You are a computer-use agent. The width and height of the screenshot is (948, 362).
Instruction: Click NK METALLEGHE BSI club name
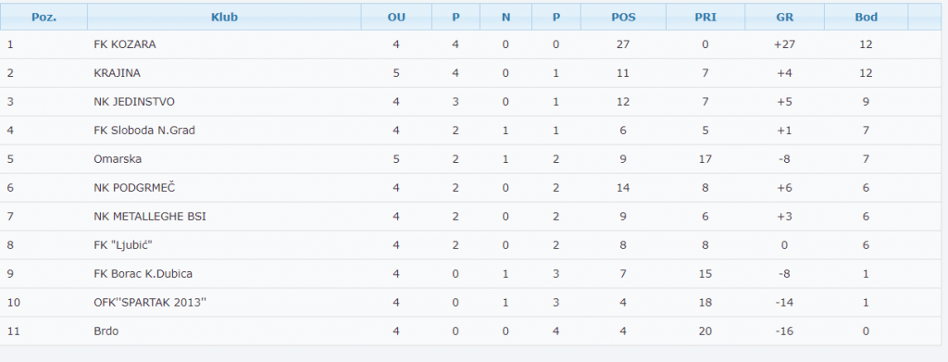pos(150,217)
